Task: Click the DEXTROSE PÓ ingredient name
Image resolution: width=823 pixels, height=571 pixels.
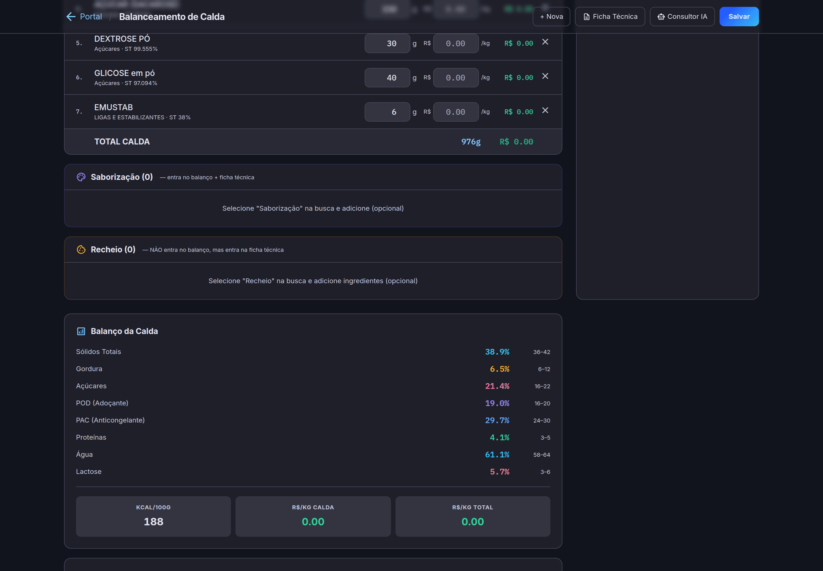Action: [122, 39]
